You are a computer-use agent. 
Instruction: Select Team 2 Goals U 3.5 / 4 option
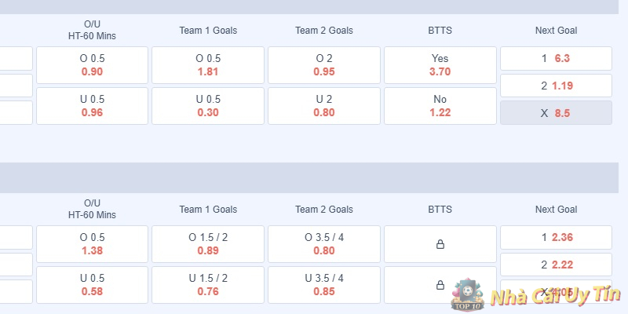[x=323, y=285]
